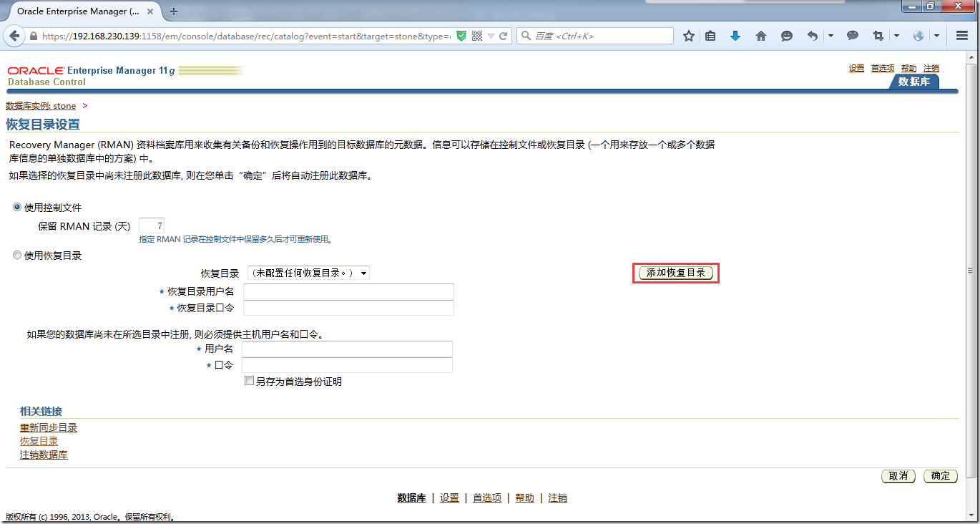
Task: Click top 注销 link in header
Action: tap(931, 68)
